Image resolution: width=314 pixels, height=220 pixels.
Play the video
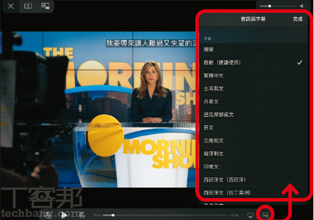point(64,215)
